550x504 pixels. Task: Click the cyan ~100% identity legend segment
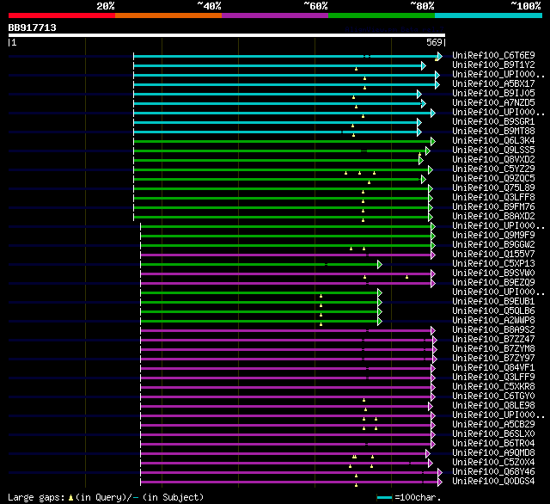[x=489, y=15]
